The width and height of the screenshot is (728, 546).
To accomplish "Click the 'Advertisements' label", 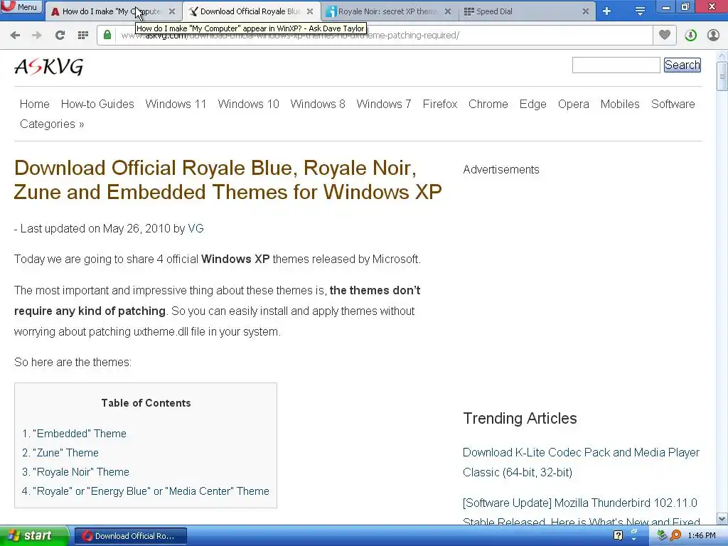I will pyautogui.click(x=501, y=169).
